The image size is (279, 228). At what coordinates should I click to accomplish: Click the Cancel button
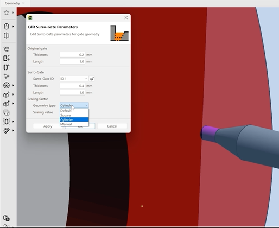coord(112,126)
